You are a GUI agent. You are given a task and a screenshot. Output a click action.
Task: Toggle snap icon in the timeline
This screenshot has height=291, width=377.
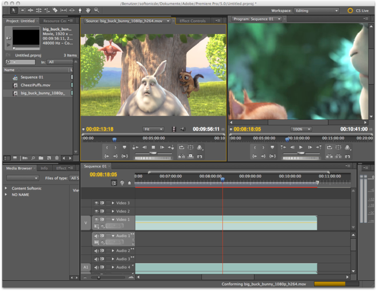click(114, 183)
